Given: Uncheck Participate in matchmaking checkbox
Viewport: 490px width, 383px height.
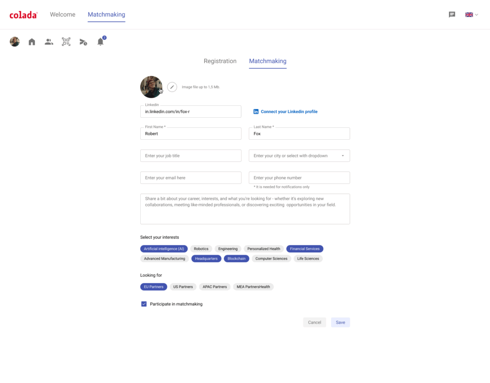Looking at the screenshot, I should click(144, 304).
